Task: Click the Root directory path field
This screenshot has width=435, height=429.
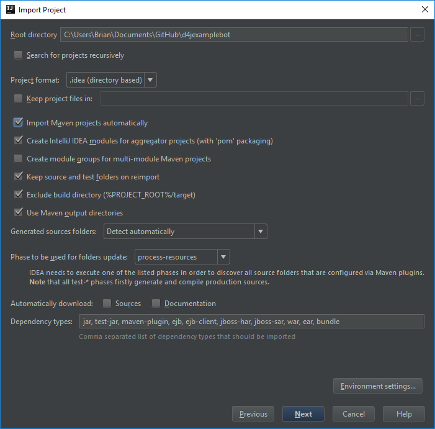Action: (x=234, y=35)
